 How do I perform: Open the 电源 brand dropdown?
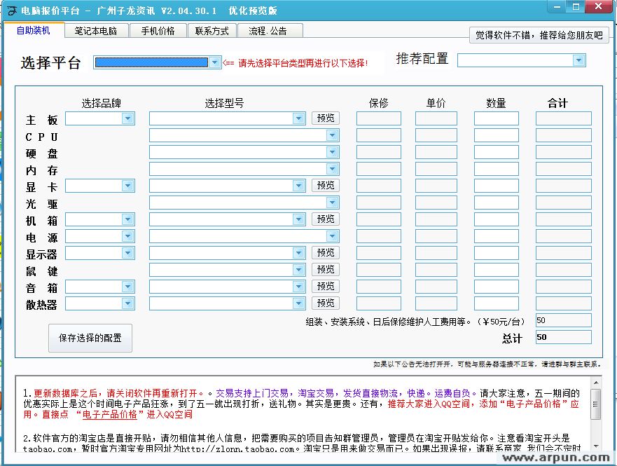(127, 236)
